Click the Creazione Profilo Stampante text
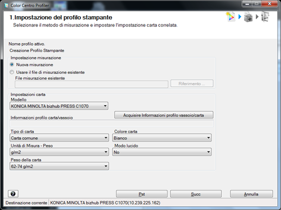 coord(37,50)
